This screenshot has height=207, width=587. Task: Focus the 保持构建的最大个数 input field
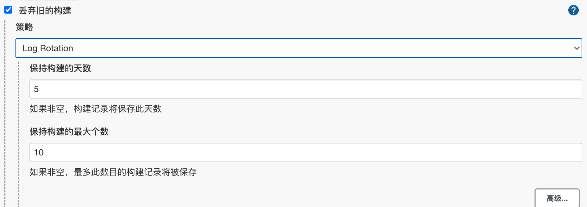click(x=306, y=153)
